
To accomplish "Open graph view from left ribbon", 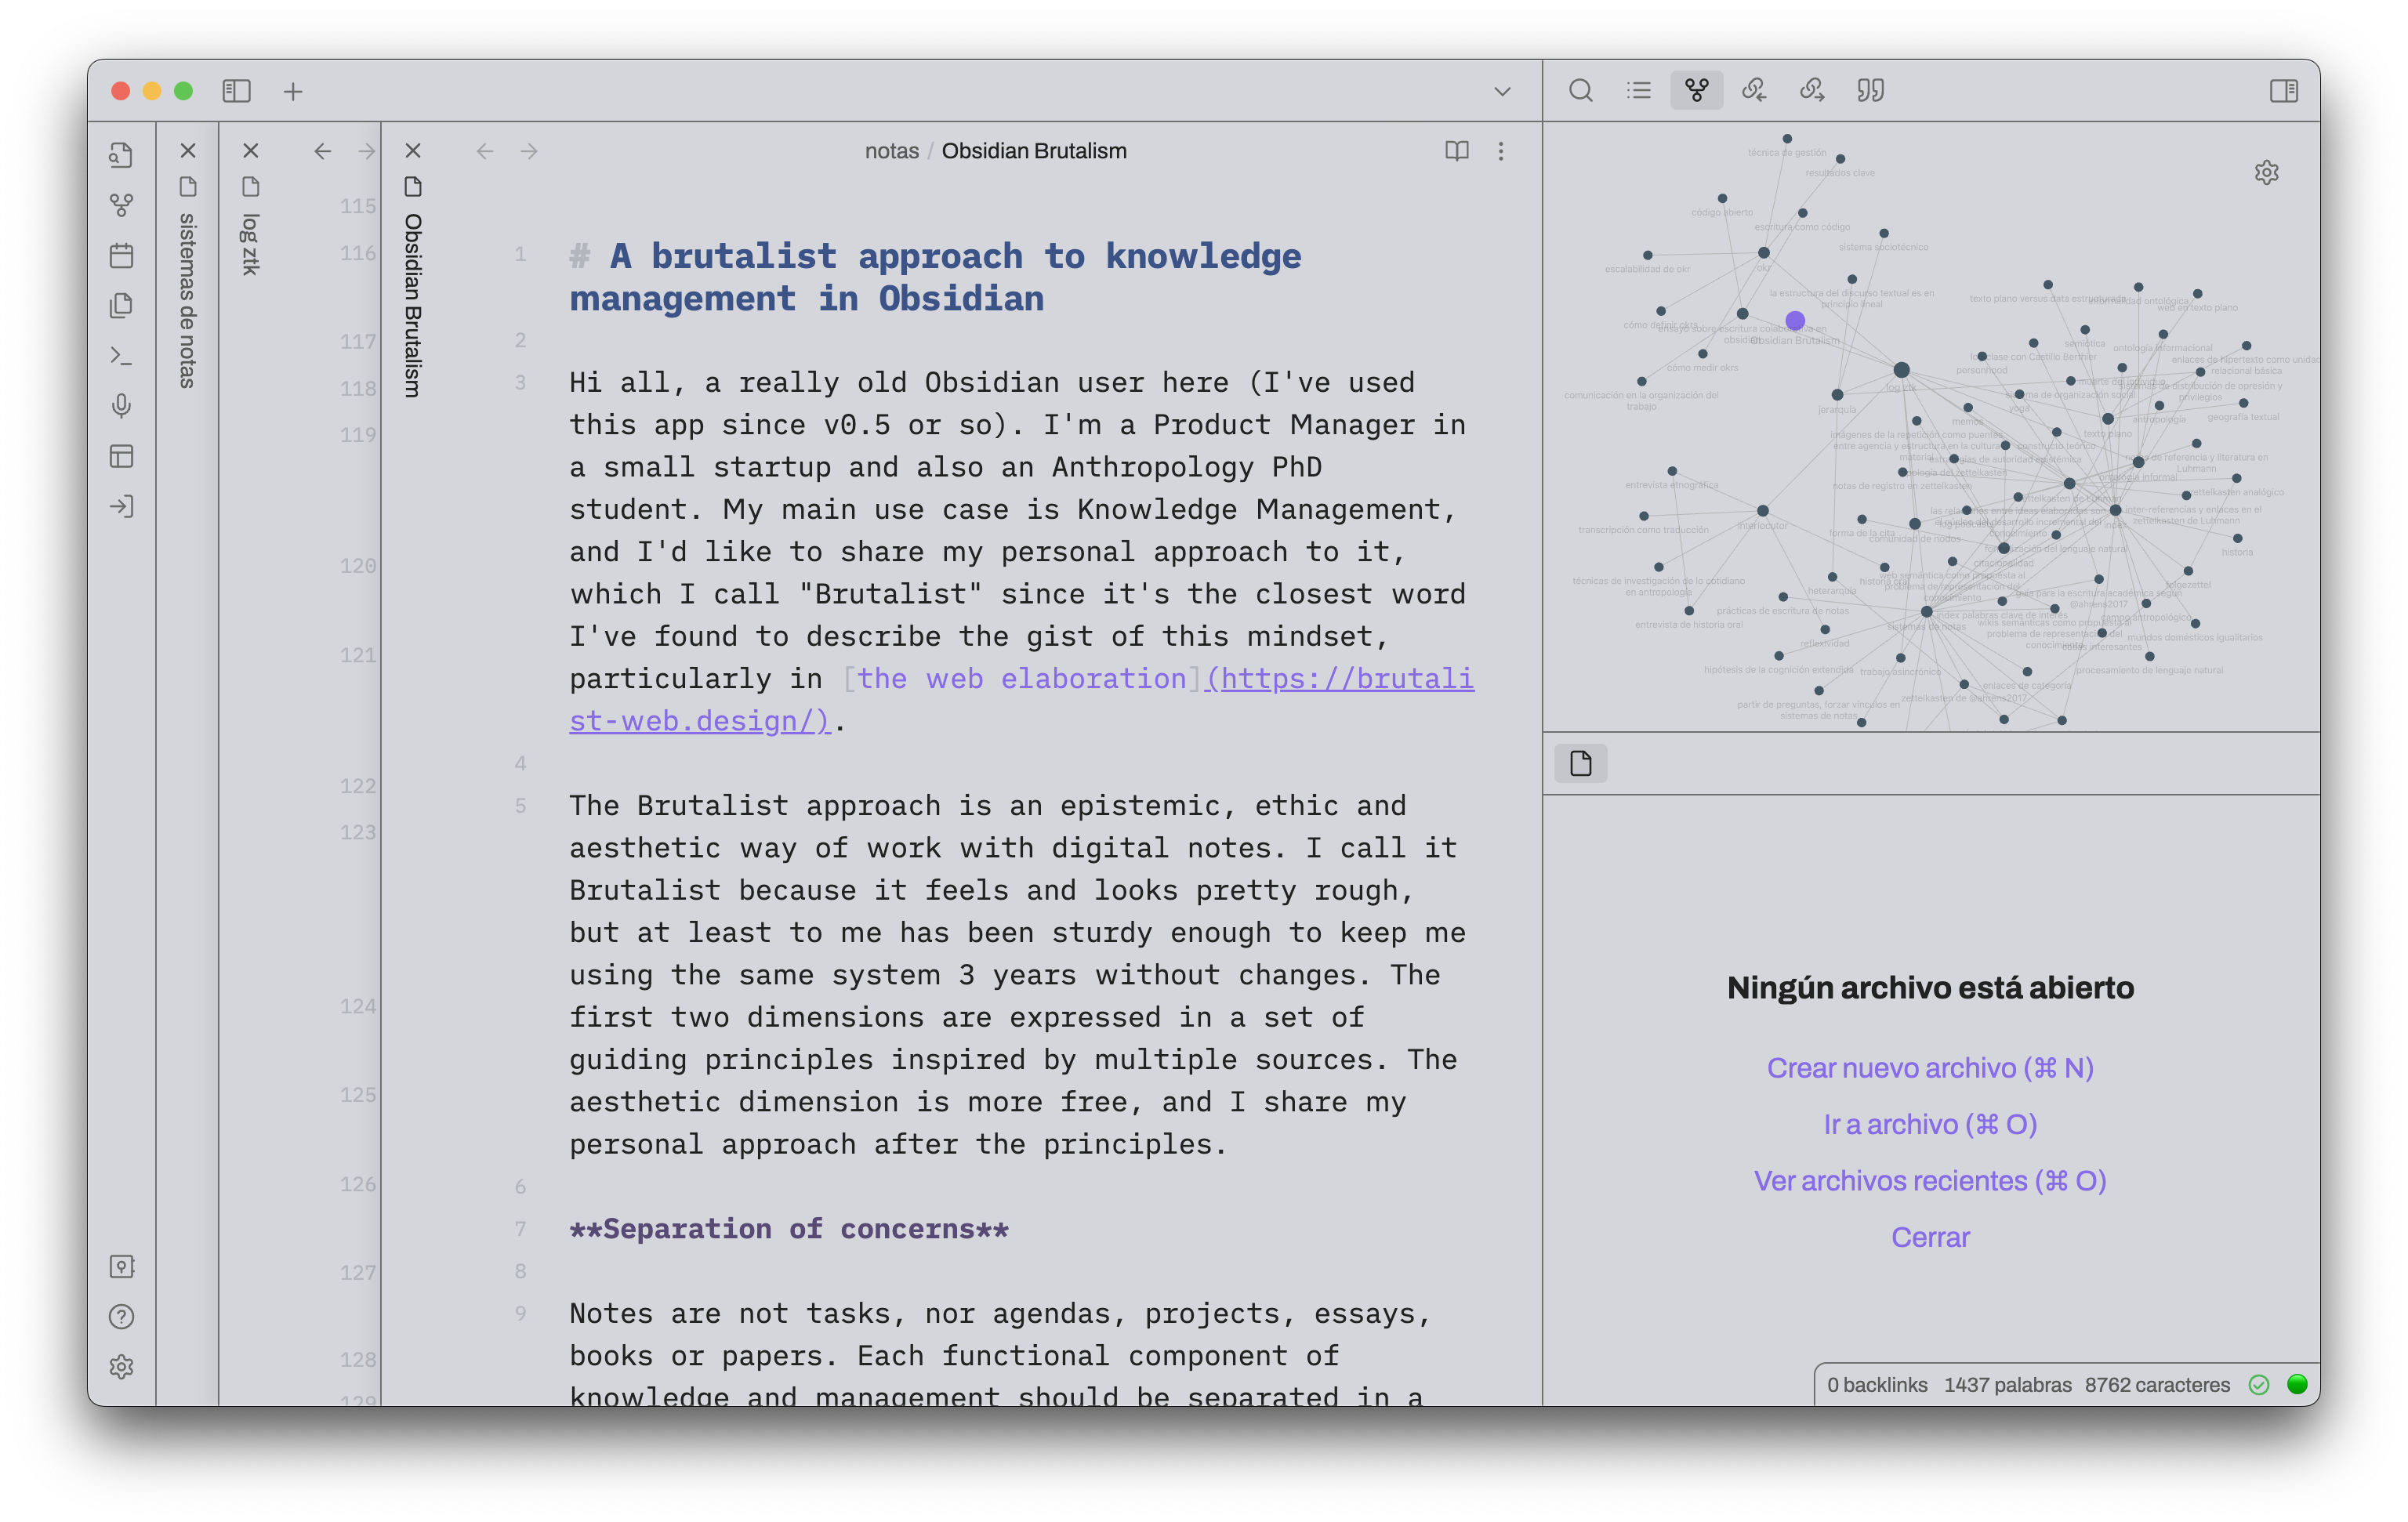I will click(121, 205).
